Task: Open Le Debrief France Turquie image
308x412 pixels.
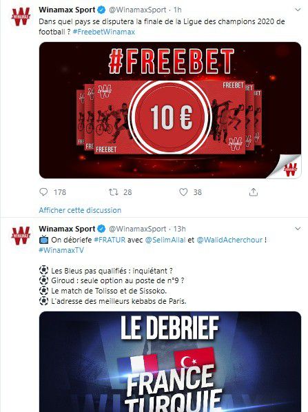Action: coord(170,362)
